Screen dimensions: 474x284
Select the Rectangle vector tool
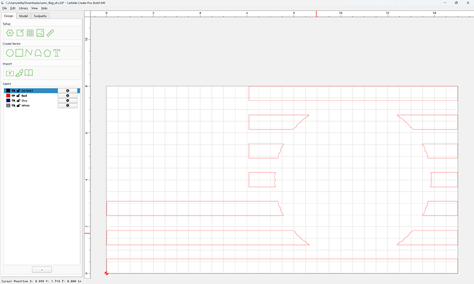click(x=19, y=53)
